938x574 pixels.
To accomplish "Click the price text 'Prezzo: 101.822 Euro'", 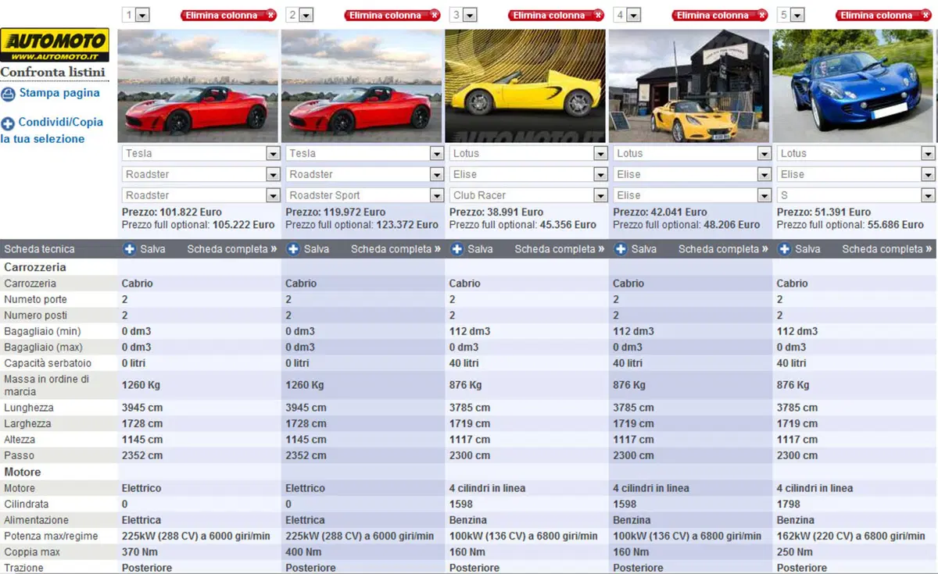I will tap(172, 212).
